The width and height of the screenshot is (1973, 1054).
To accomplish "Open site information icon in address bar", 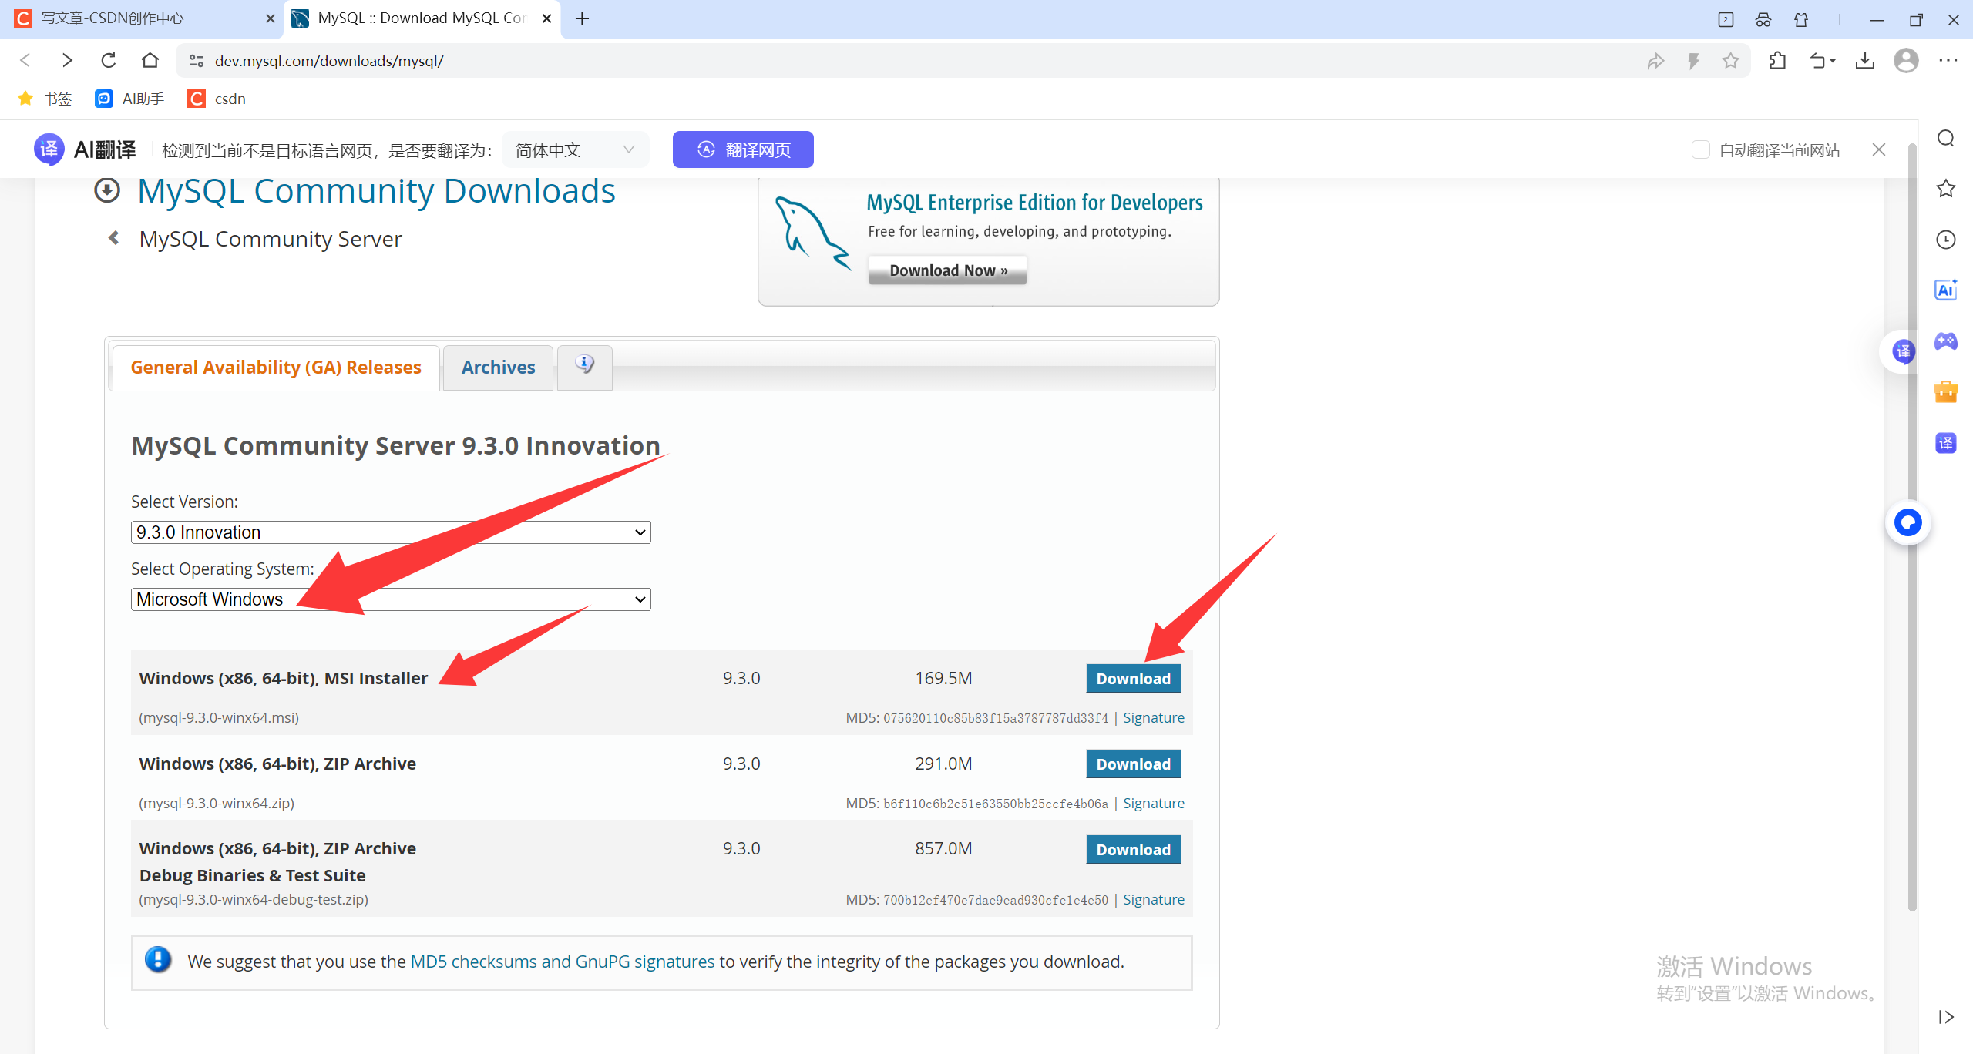I will coord(197,61).
